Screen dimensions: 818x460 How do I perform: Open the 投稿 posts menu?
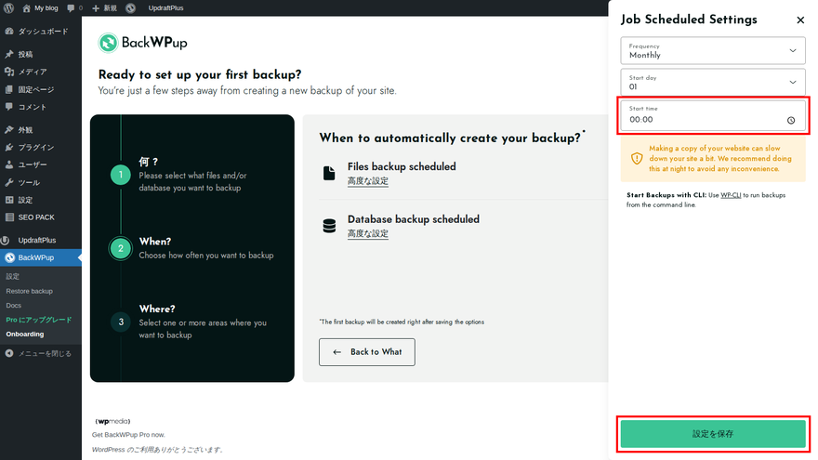pyautogui.click(x=41, y=54)
